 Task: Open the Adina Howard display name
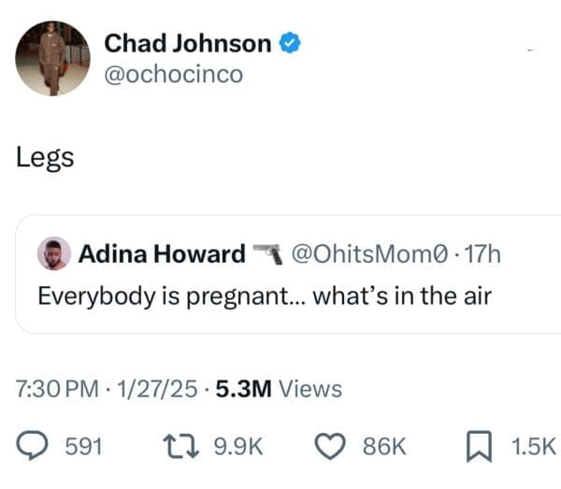pos(160,253)
